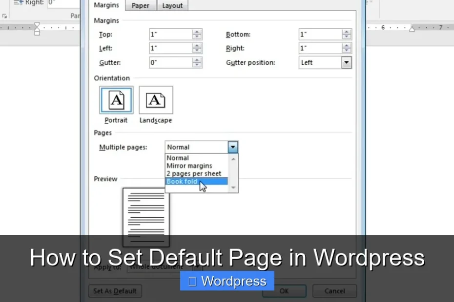Click the ribbon Right indent field
This screenshot has width=454, height=302.
63,3
